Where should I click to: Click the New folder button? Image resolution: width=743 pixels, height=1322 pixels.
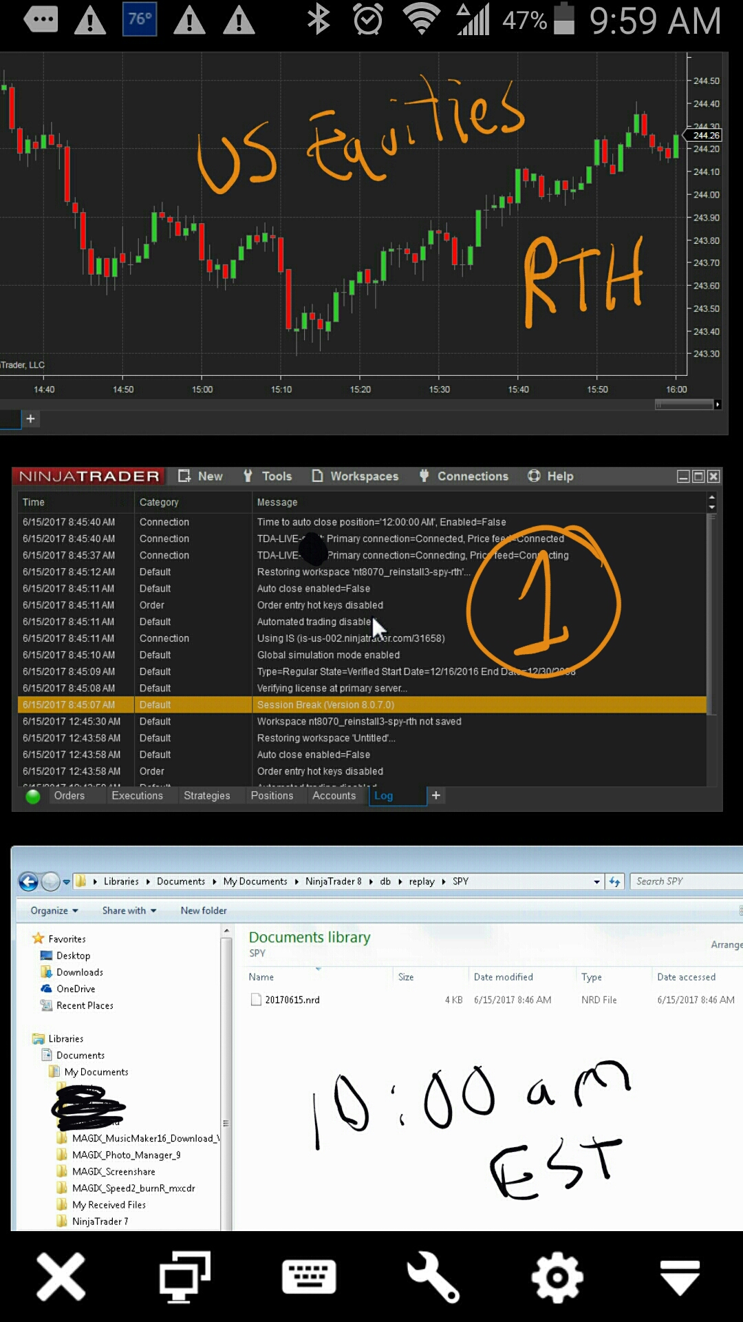204,910
